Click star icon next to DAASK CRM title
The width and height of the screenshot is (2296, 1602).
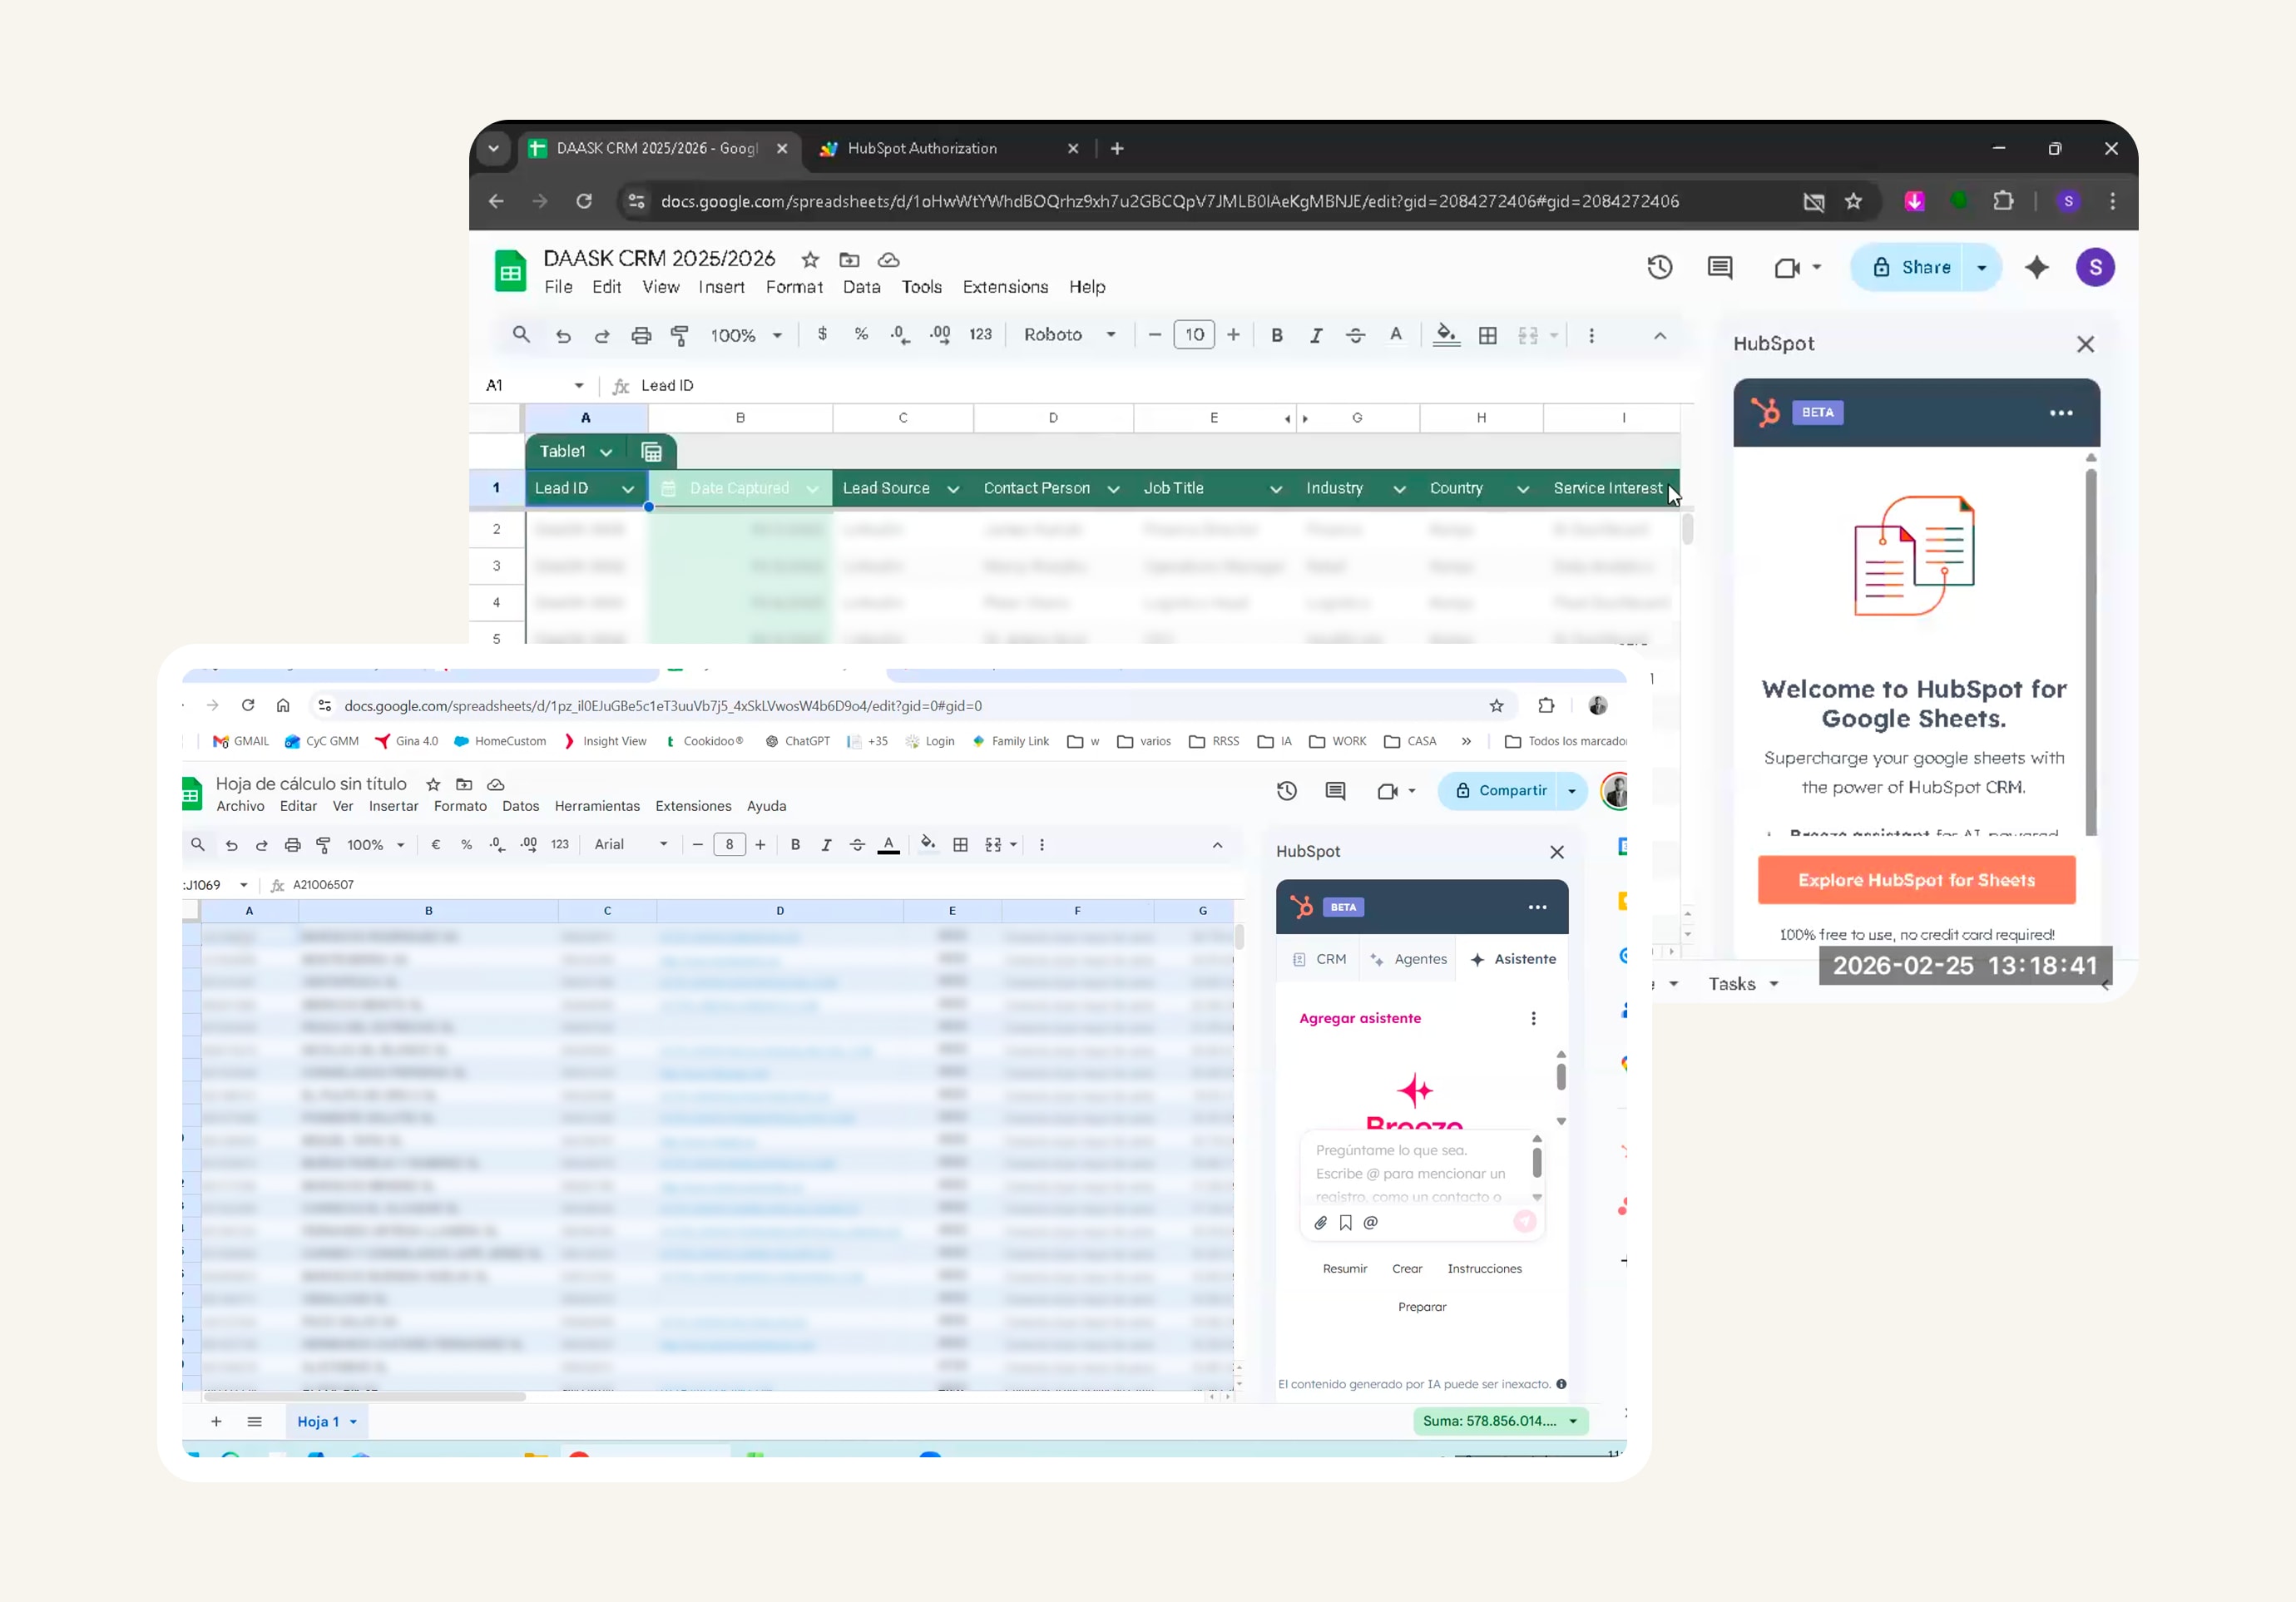[810, 260]
